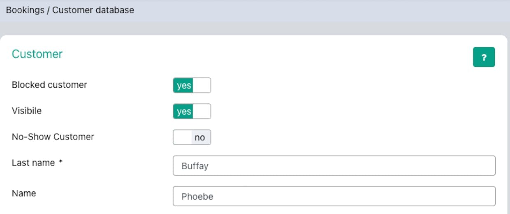Turn off the Visibile switch
This screenshot has height=214, width=510.
192,111
